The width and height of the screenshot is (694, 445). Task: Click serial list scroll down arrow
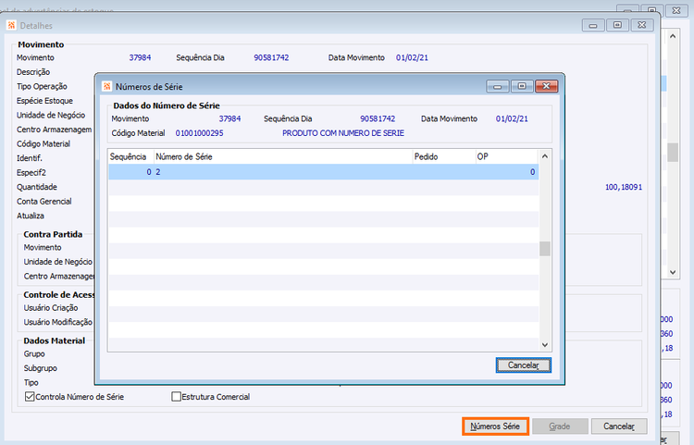(x=545, y=344)
